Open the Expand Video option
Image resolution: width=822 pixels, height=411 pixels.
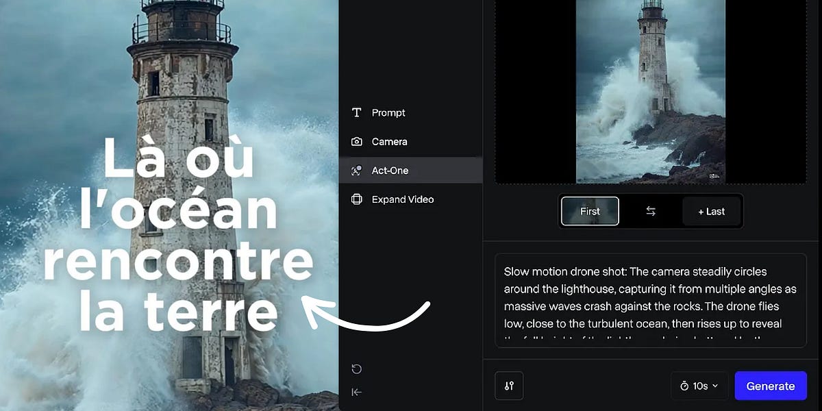coord(411,199)
